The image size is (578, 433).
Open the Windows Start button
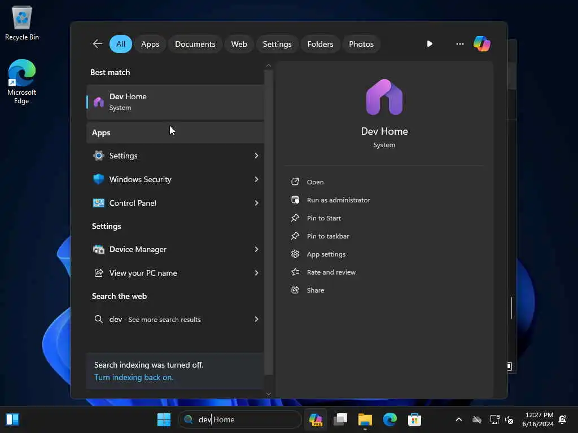(x=164, y=419)
